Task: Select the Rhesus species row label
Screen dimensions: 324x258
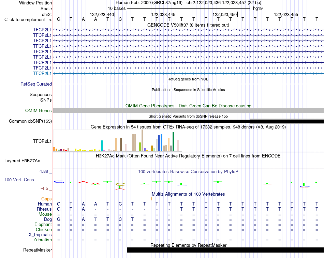Action: click(44, 209)
